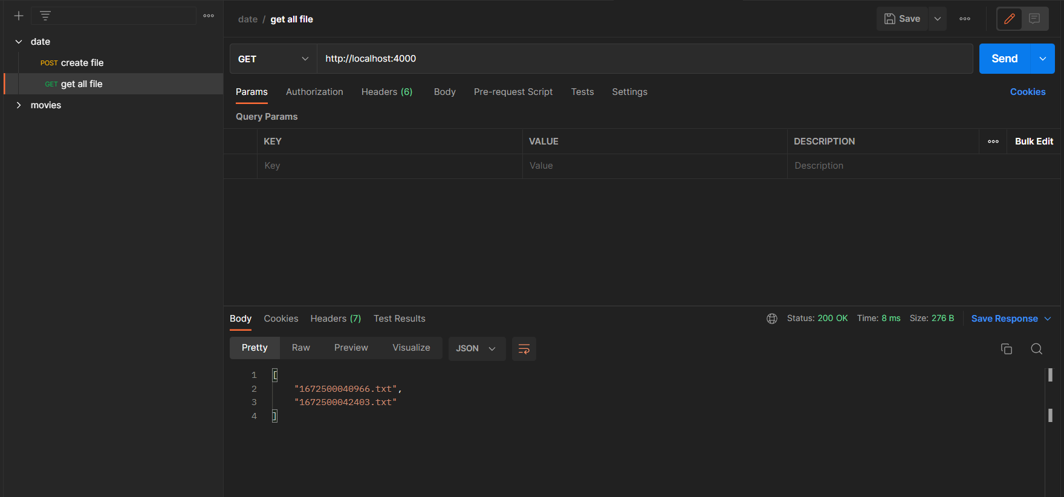
Task: Click the Status: 200 OK text
Action: click(817, 318)
